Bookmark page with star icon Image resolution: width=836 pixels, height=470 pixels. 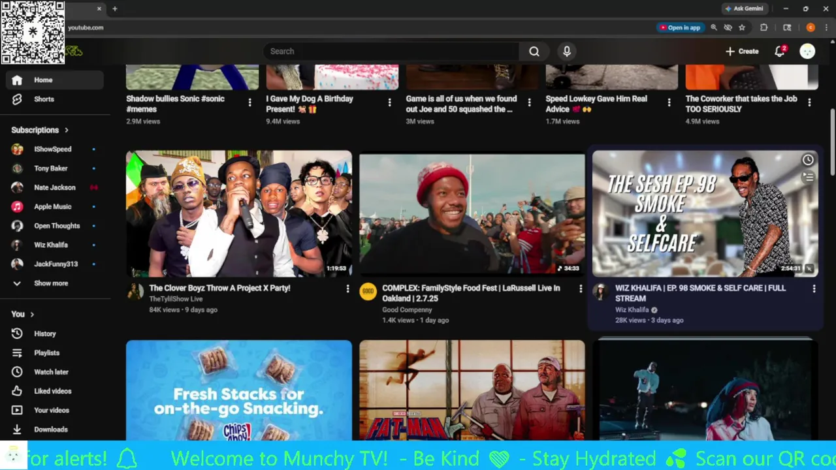point(742,27)
